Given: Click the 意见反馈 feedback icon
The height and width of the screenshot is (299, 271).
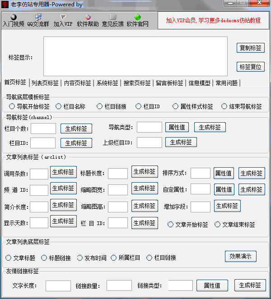Looking at the screenshot, I should [112, 17].
